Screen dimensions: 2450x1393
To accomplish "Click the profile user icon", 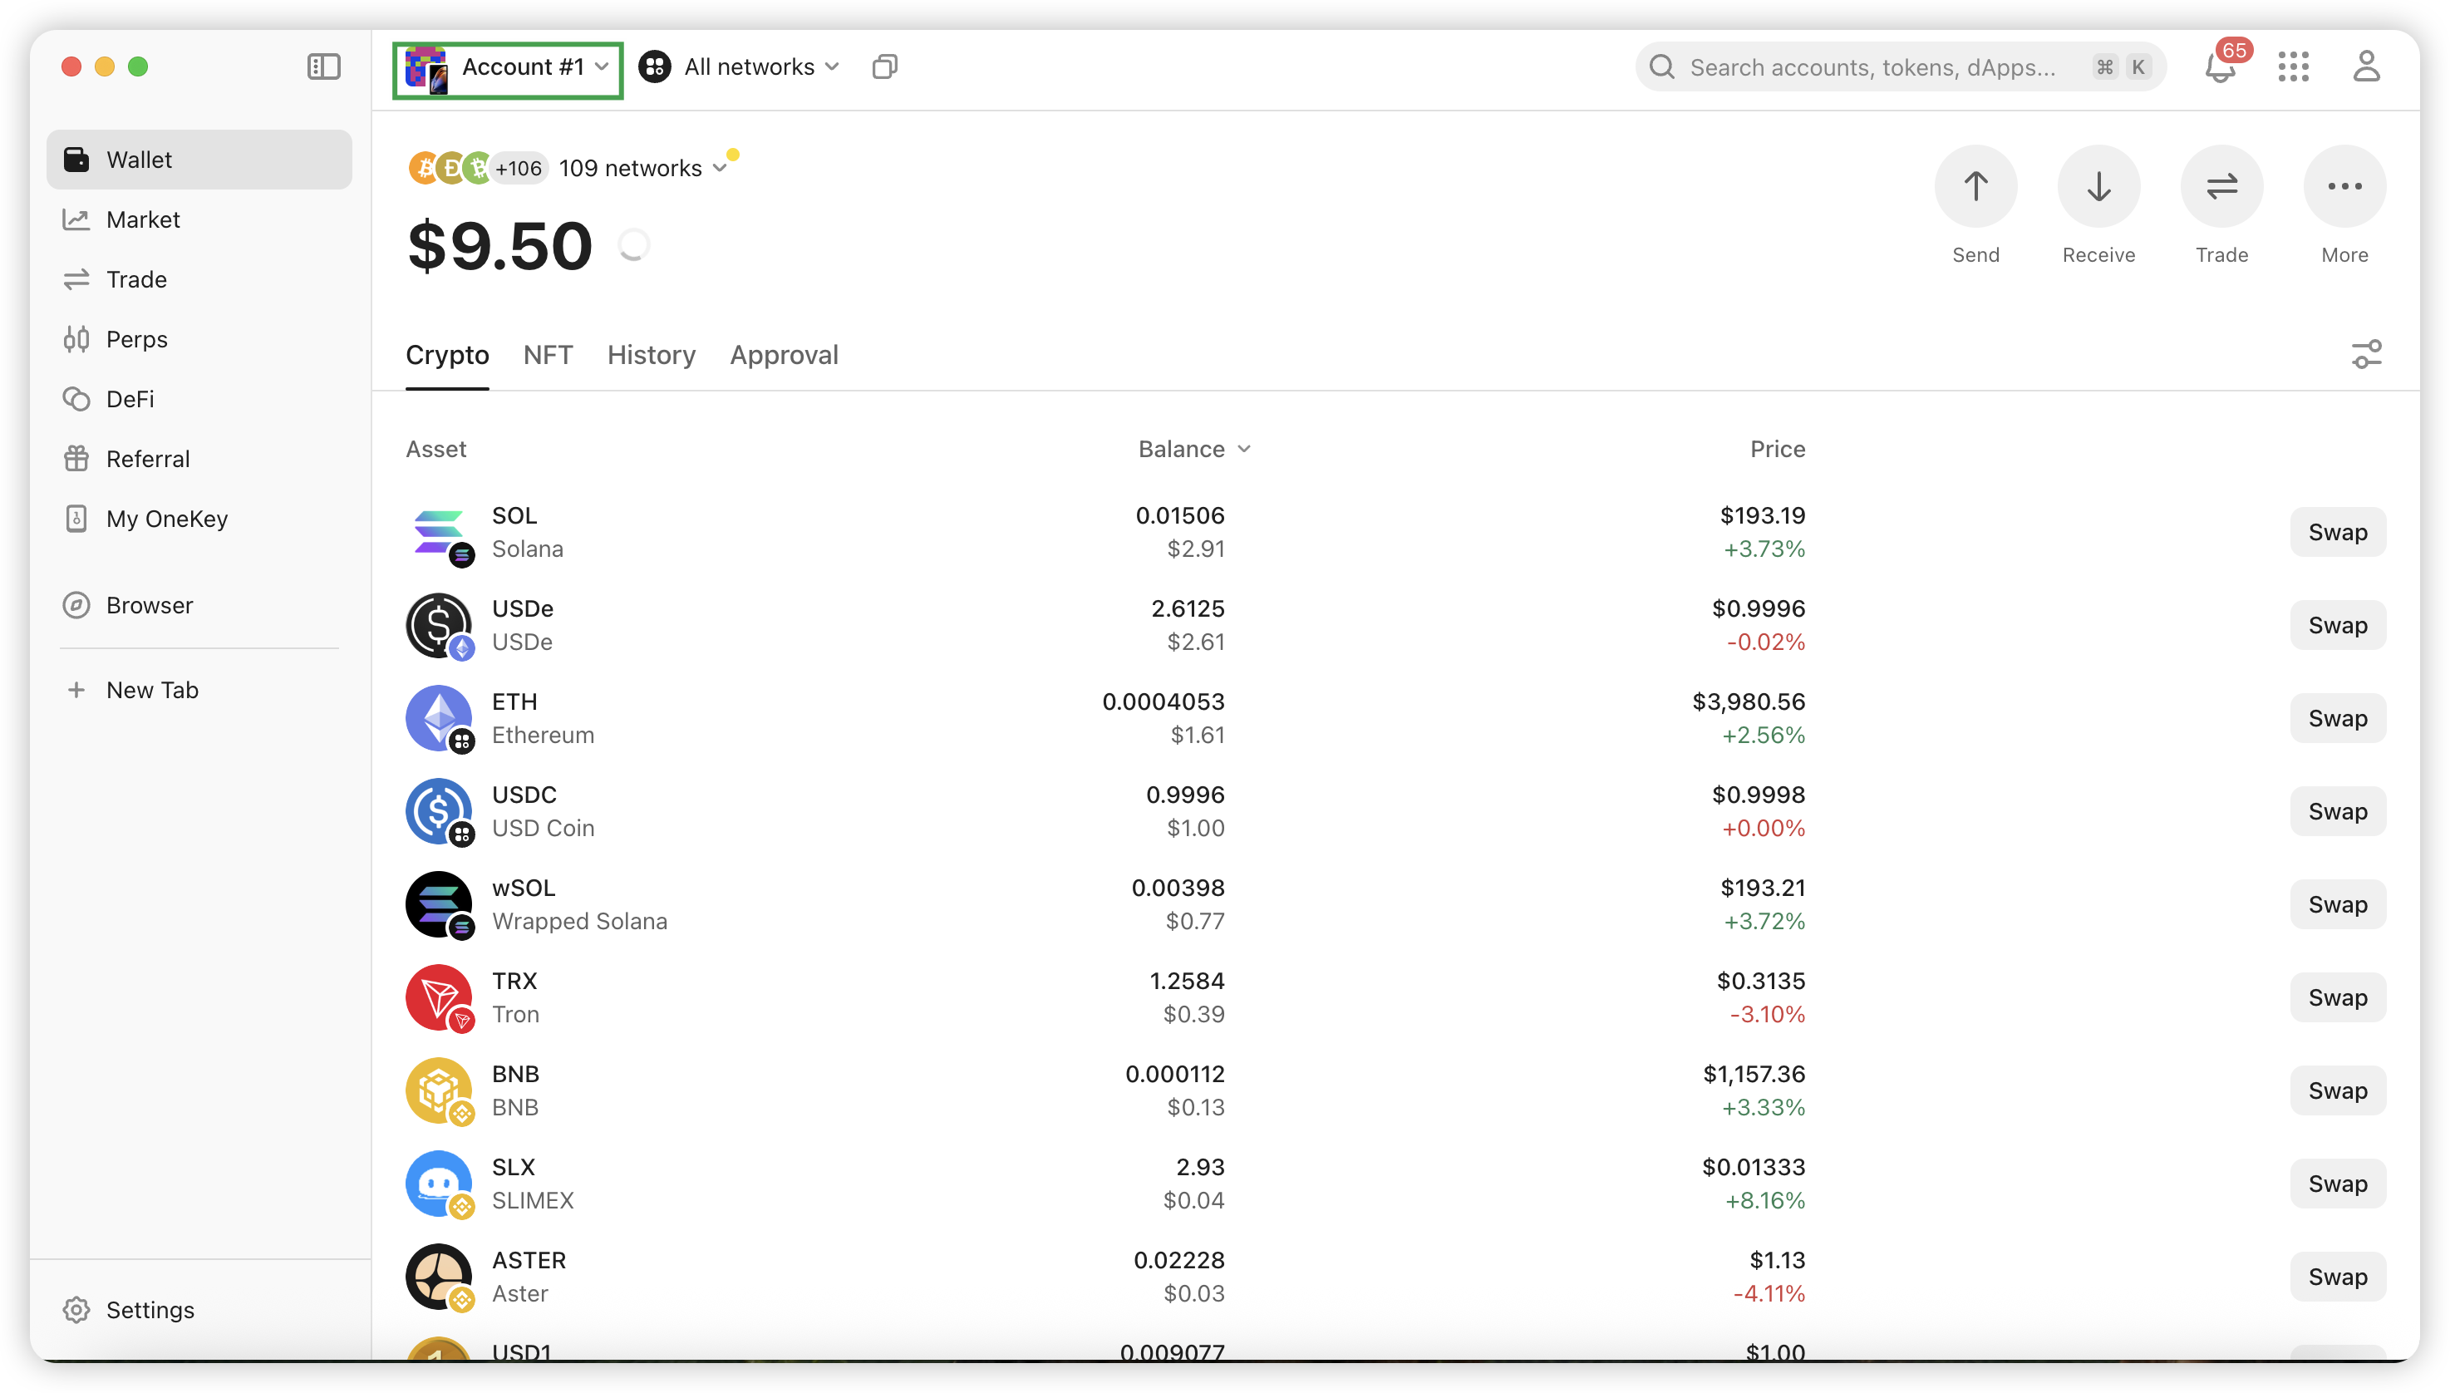I will point(2366,67).
